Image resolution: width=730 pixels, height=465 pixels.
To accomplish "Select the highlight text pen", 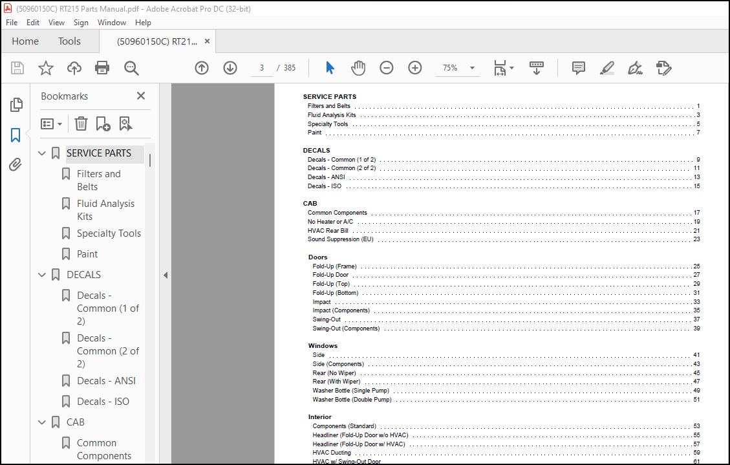I will [607, 68].
